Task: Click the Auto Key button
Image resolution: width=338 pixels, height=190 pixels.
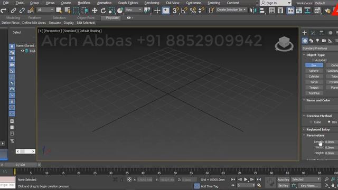Action: [283, 179]
